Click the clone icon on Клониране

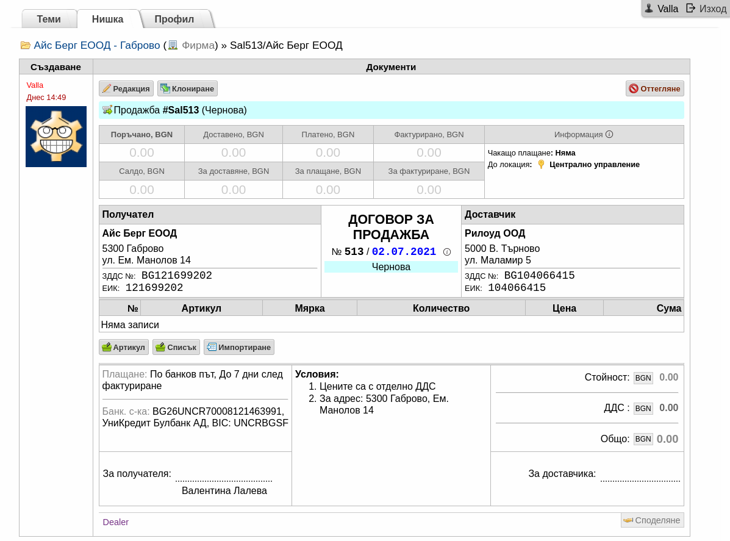[165, 88]
